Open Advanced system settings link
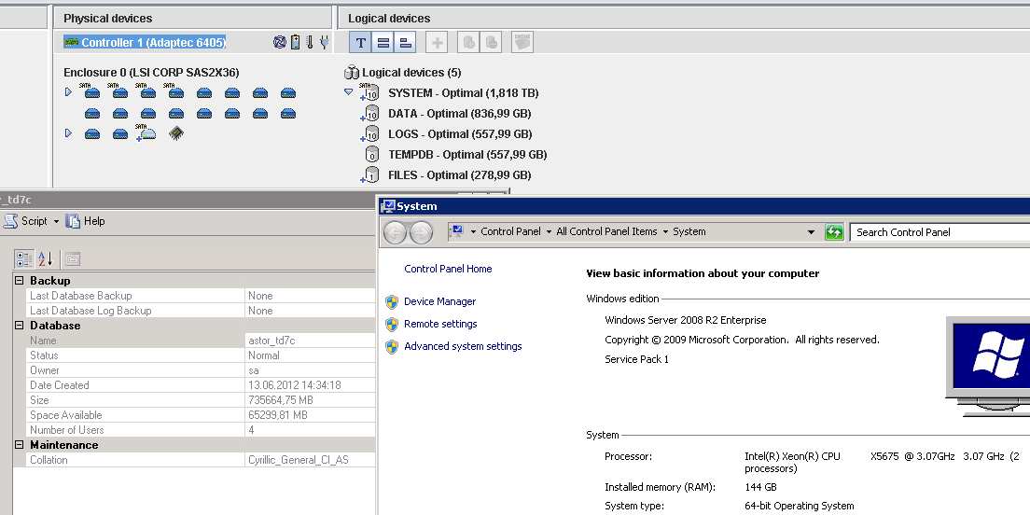 pyautogui.click(x=463, y=346)
